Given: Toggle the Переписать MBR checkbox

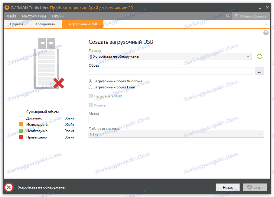Looking at the screenshot, I should [90, 96].
